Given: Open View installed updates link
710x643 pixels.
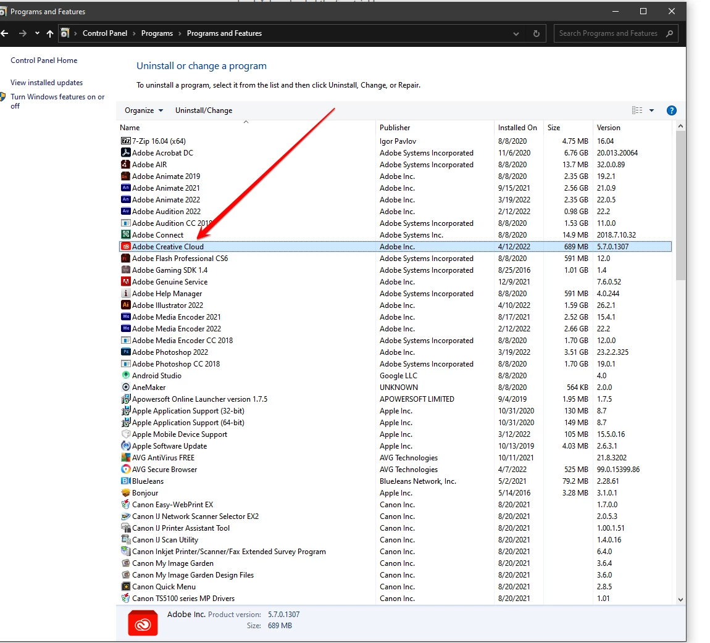Looking at the screenshot, I should [x=47, y=83].
